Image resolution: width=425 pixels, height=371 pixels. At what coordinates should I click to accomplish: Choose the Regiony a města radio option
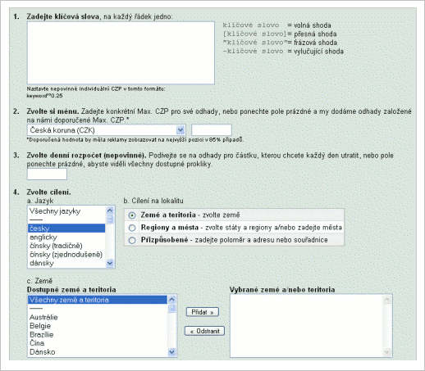132,228
